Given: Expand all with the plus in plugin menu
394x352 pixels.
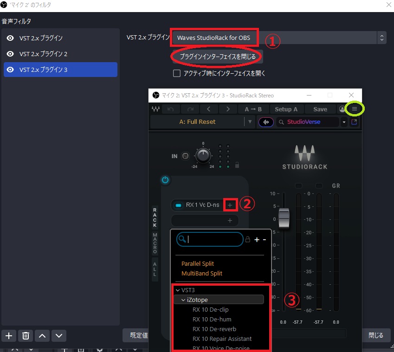Looking at the screenshot, I should coord(257,240).
